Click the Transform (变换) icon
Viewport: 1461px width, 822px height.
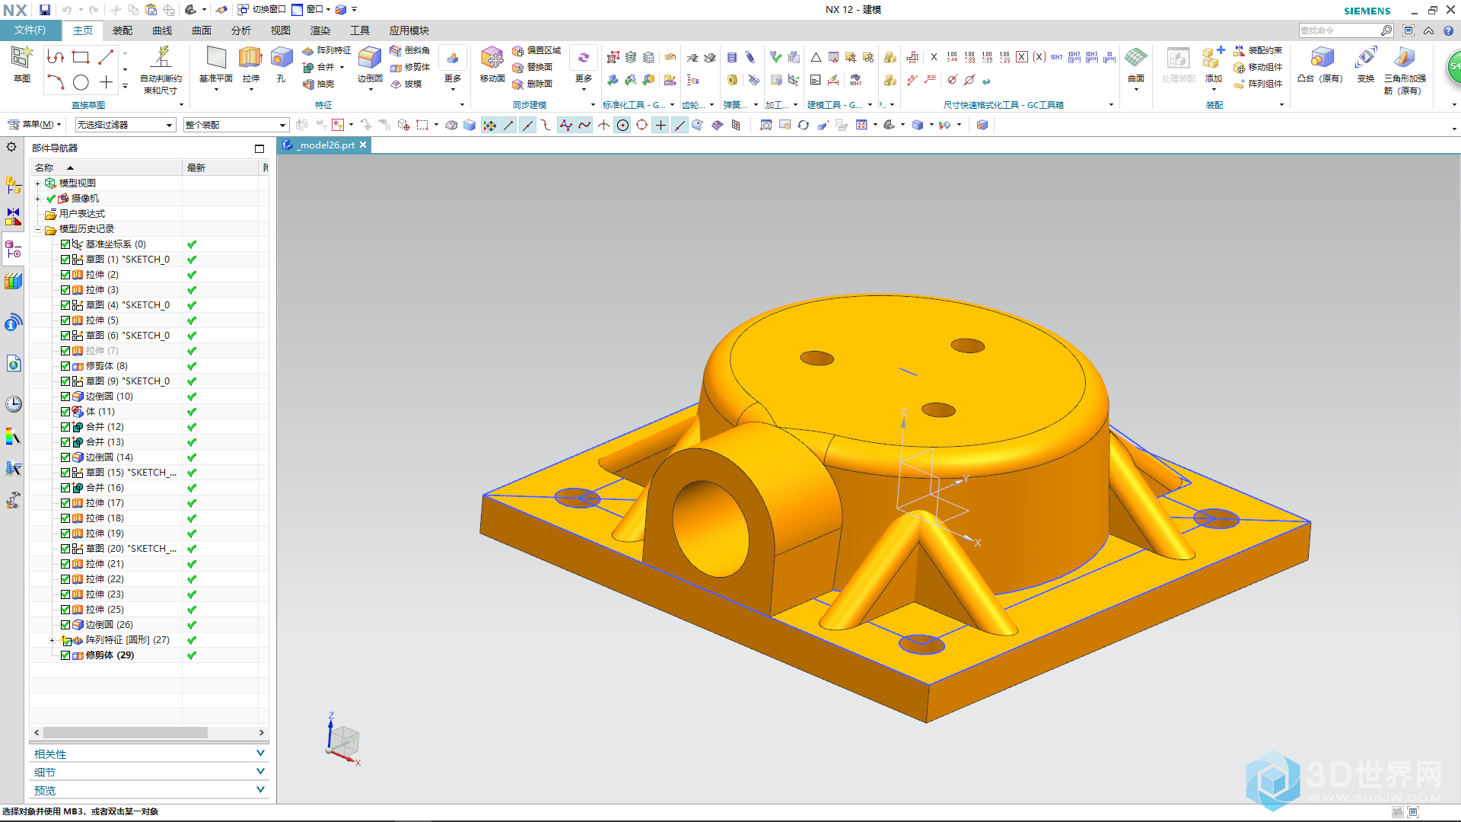[1366, 64]
